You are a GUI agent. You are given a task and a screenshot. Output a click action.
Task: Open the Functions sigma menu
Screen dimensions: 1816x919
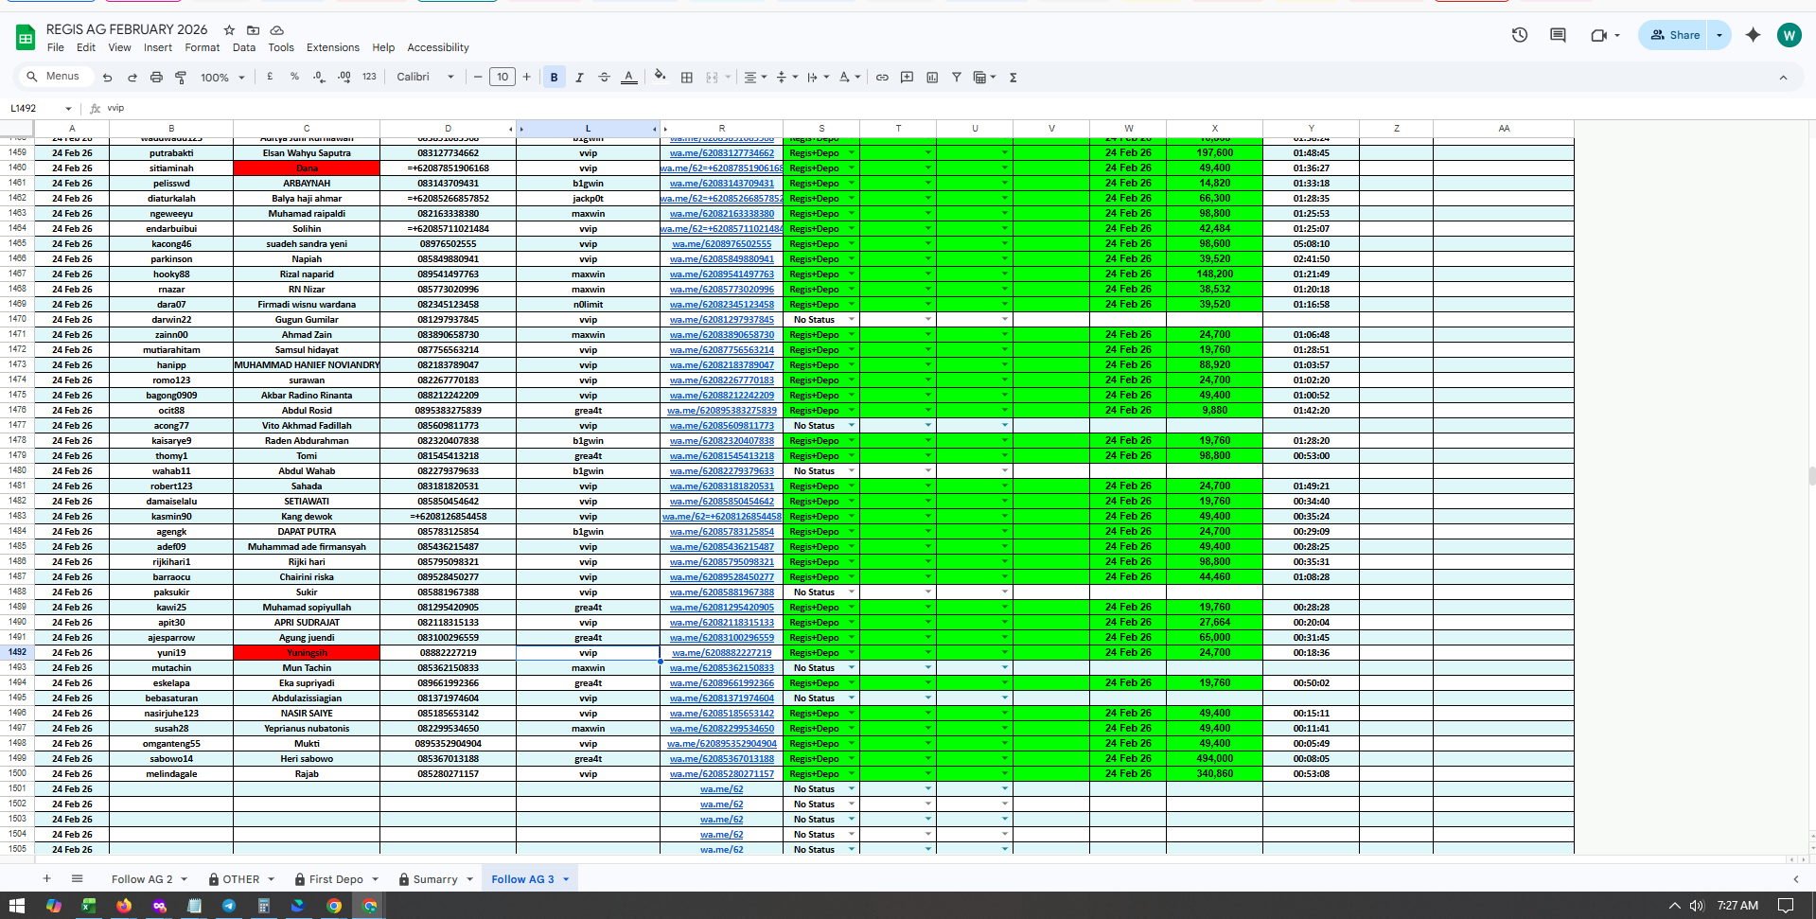click(x=1013, y=78)
